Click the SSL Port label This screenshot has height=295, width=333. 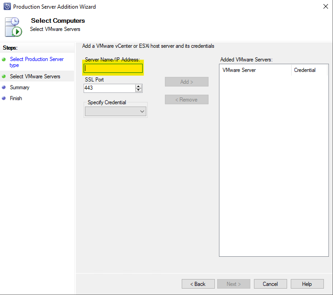94,80
